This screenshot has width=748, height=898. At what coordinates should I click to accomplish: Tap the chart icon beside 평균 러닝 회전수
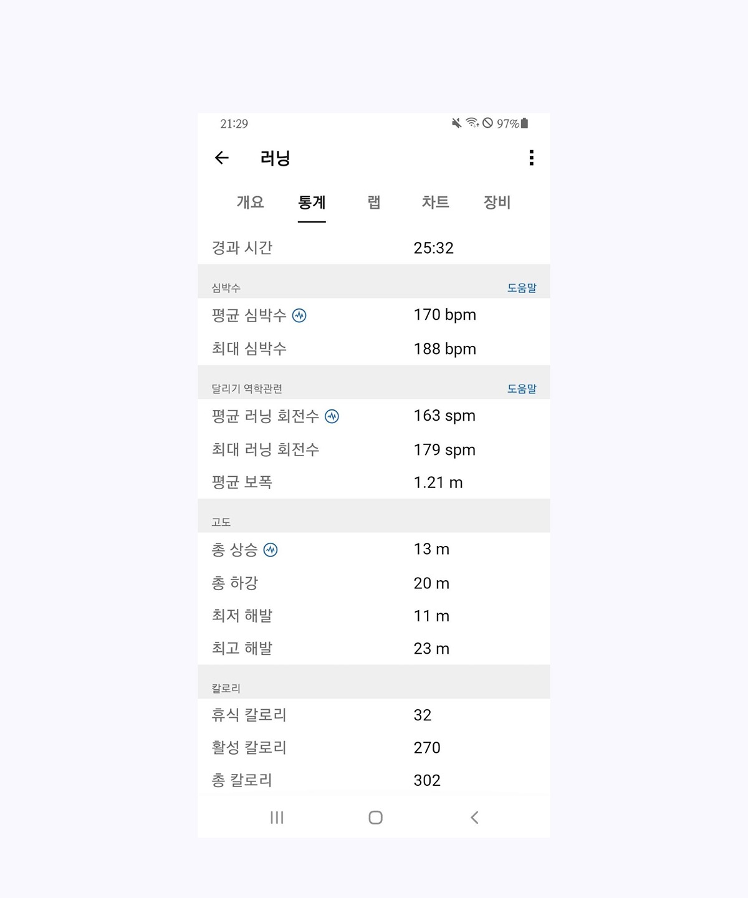332,416
